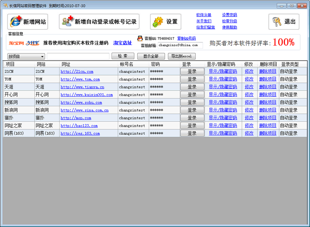Open the 给我们留言 link
The width and height of the screenshot is (310, 227).
point(206,27)
